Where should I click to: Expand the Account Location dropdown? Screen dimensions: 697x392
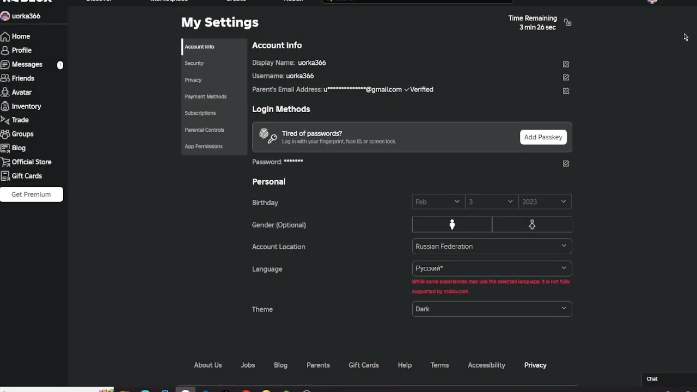(492, 246)
